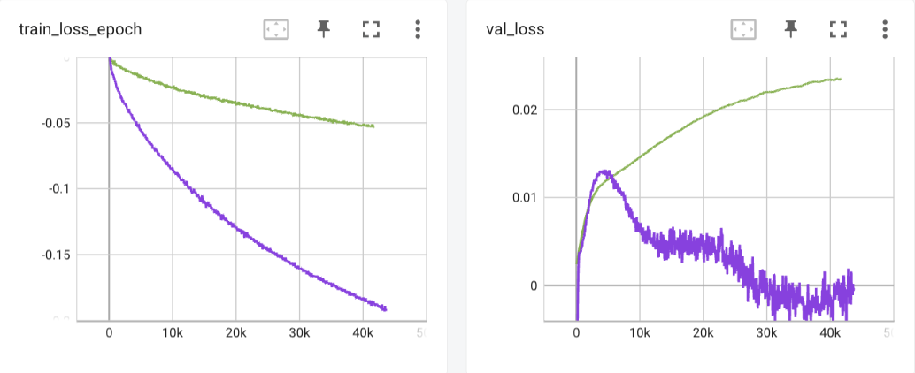Viewport: 915px width, 373px height.
Task: Fit domain to data on train_loss_epoch chart
Action: pyautogui.click(x=277, y=29)
